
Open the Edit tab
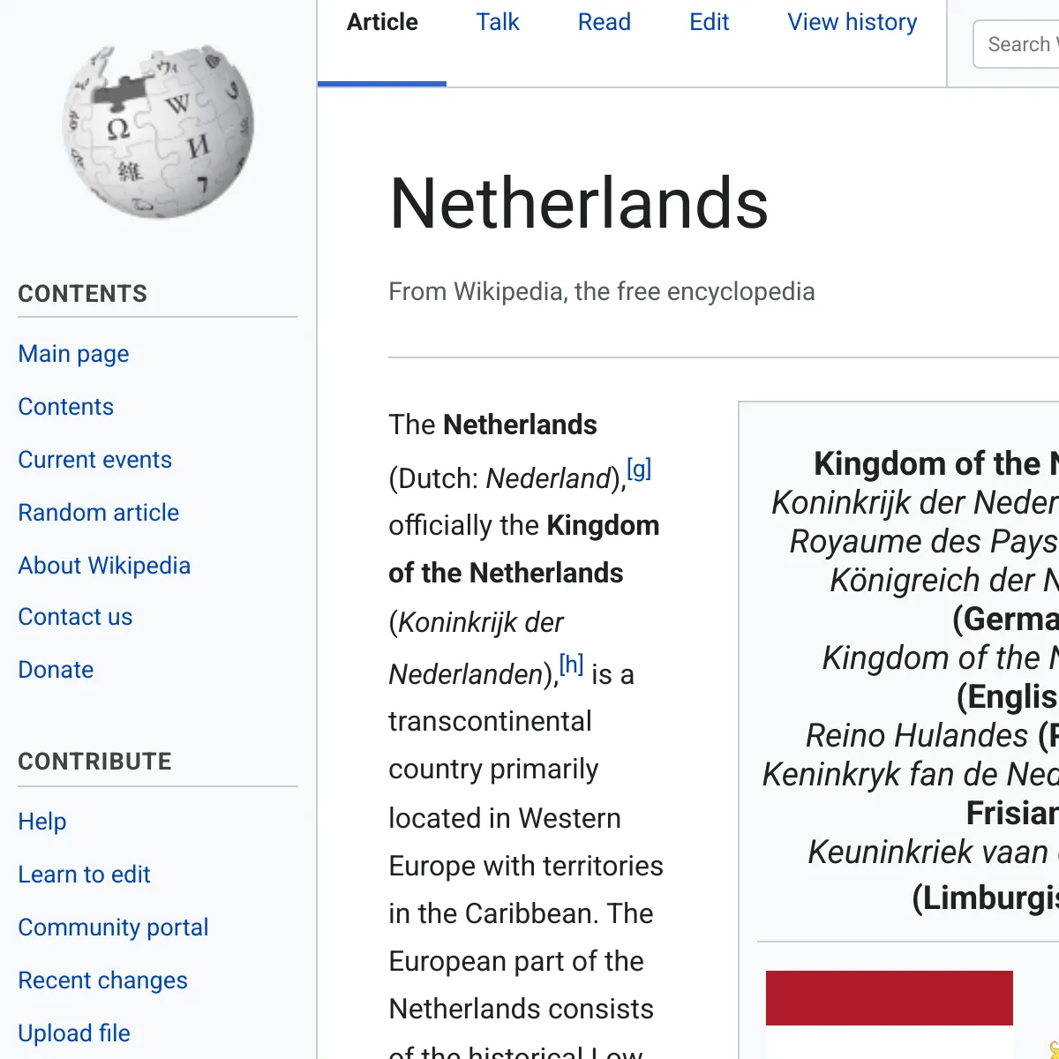coord(710,22)
